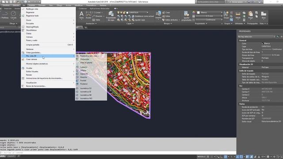
Task: Open the Continuous linetype dropdown
Action: 209,19
